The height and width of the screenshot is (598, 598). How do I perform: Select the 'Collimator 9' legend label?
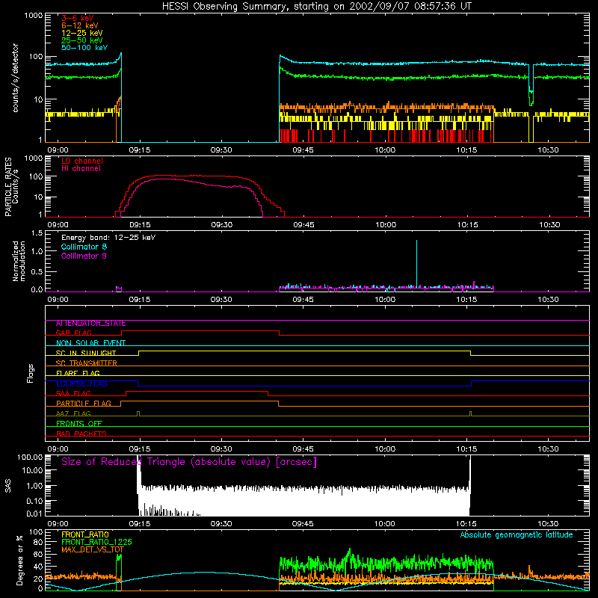click(84, 256)
